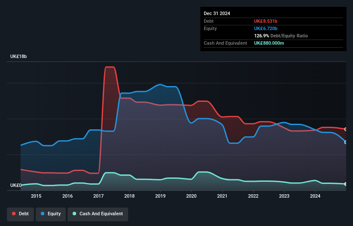Click the 2022 x-axis label
The width and height of the screenshot is (353, 226).
click(x=253, y=196)
